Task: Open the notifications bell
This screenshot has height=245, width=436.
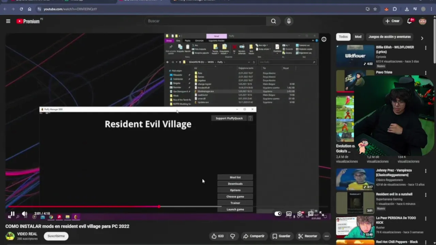Action: [410, 21]
